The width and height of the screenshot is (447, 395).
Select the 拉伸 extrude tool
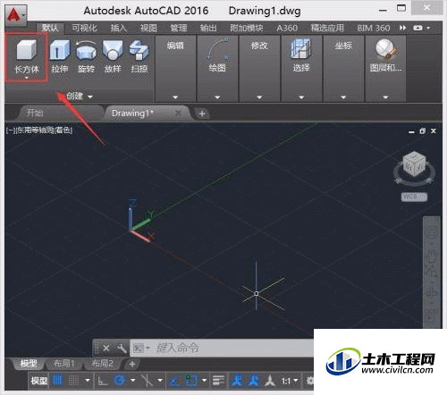60,56
